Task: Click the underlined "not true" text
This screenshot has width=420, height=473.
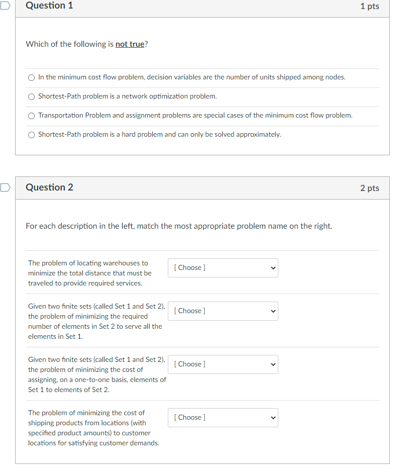Action: (130, 44)
